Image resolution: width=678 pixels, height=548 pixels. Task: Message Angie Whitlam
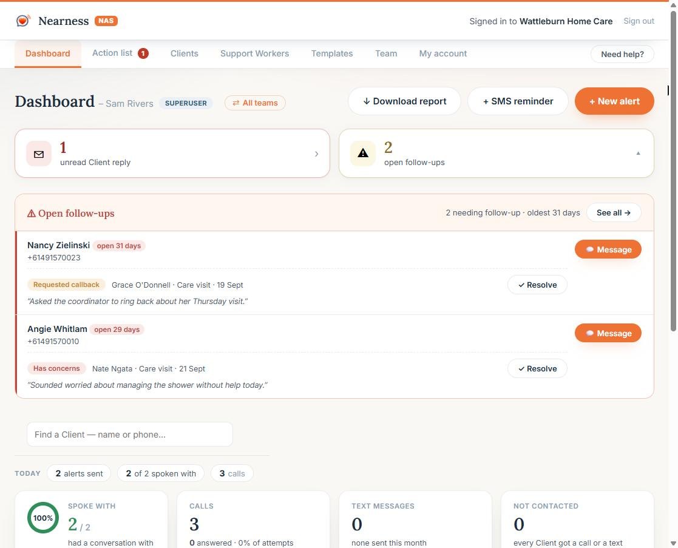pos(608,333)
